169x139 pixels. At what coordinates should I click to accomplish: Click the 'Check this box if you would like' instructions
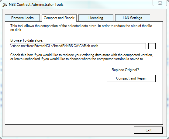pos(81,55)
